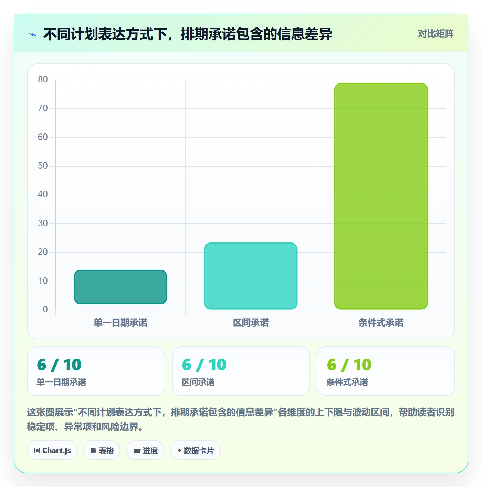The height and width of the screenshot is (487, 482).
Task: Click the 表格 tag
Action: [x=102, y=450]
